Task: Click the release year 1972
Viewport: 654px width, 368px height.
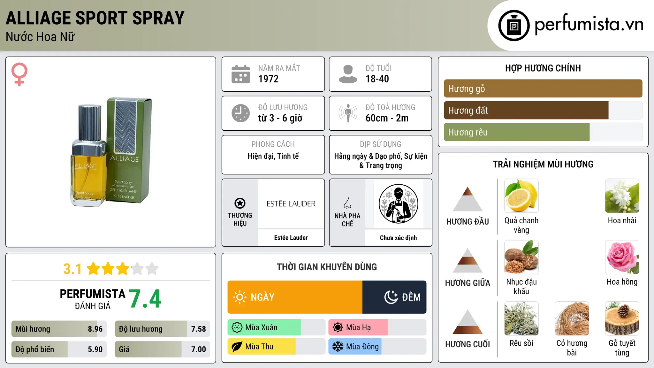Action: pyautogui.click(x=268, y=79)
